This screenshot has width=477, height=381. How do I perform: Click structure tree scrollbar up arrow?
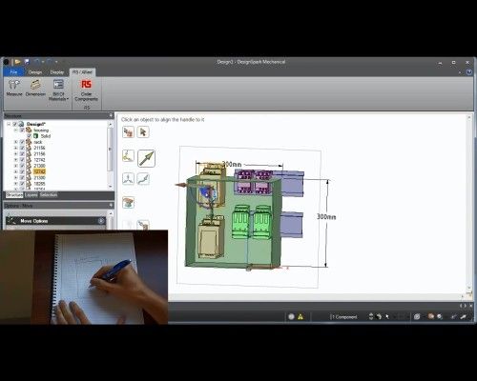pos(111,124)
